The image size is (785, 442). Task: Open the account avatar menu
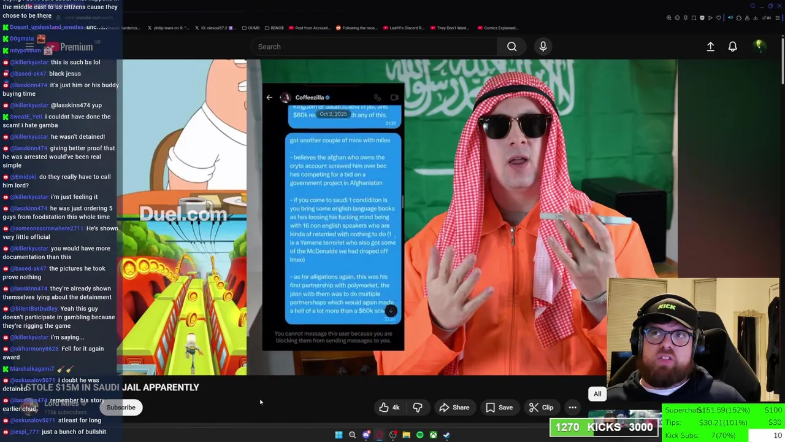[x=759, y=46]
